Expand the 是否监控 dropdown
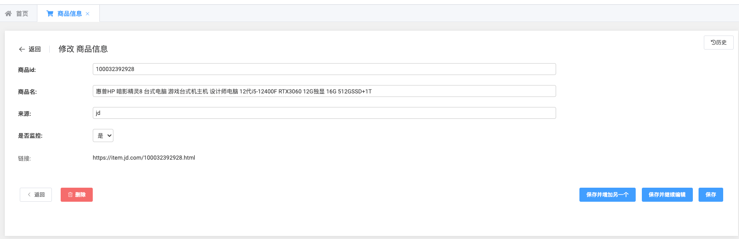 103,136
